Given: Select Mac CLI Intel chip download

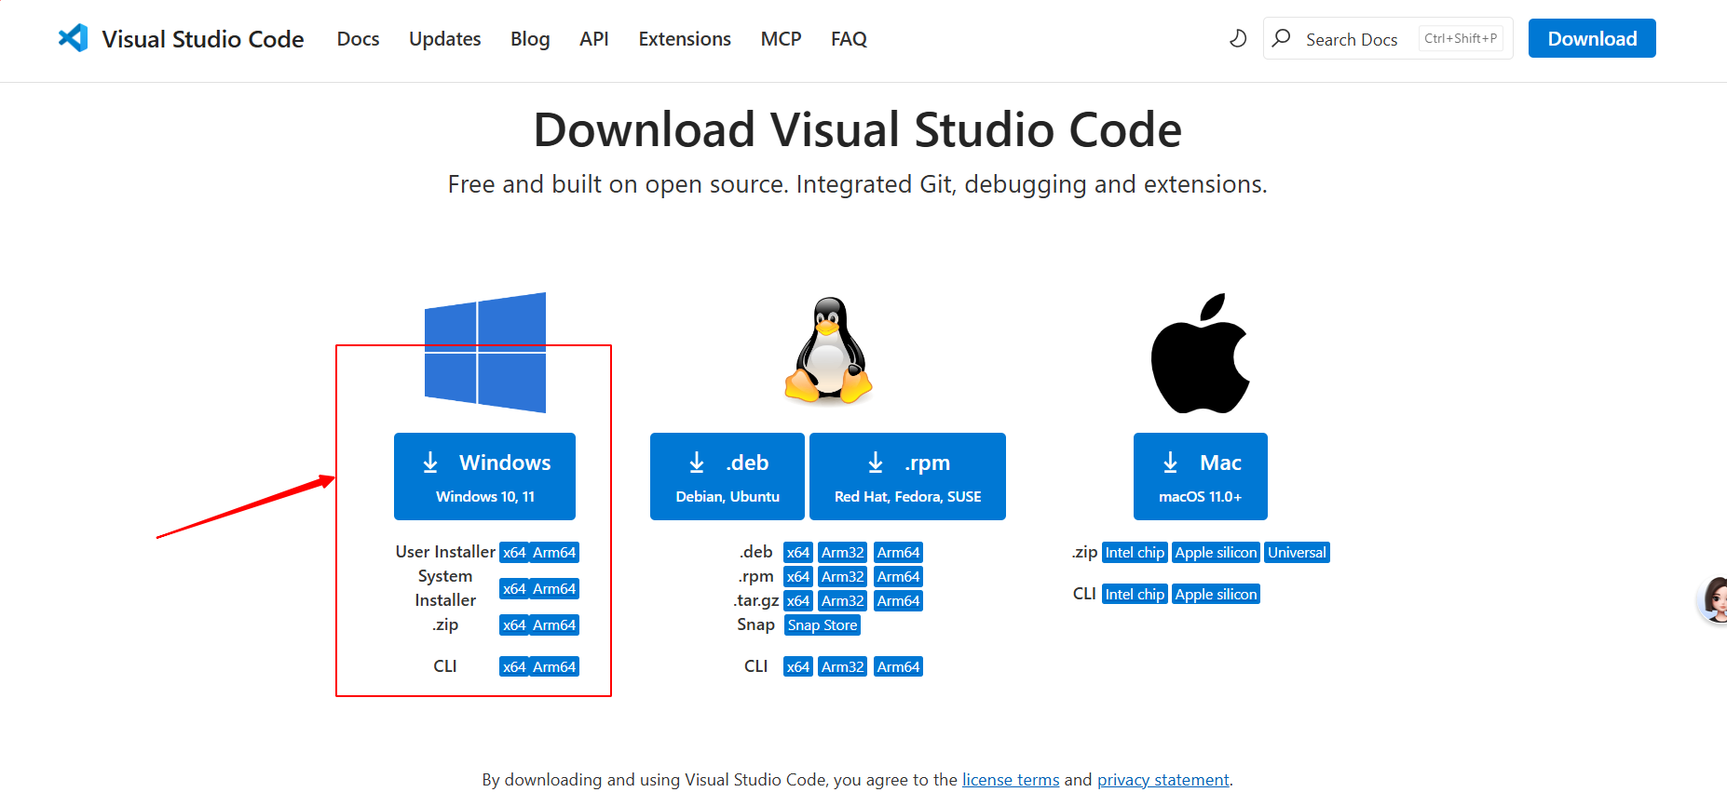Looking at the screenshot, I should (x=1135, y=595).
